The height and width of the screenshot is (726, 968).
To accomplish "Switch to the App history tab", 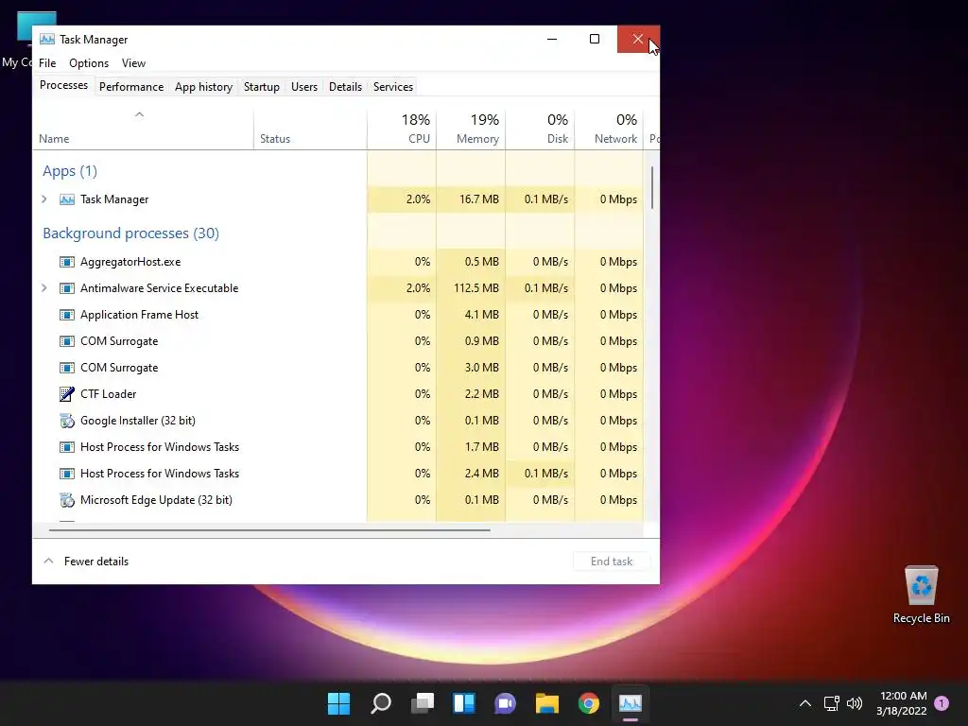I will 204,86.
